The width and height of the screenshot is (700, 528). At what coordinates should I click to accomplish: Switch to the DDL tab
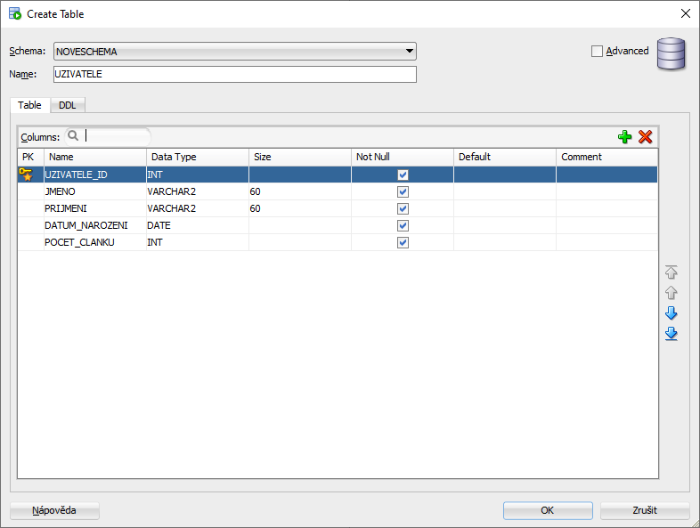(68, 105)
